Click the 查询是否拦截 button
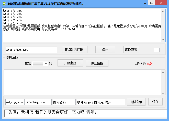 pos(74,50)
